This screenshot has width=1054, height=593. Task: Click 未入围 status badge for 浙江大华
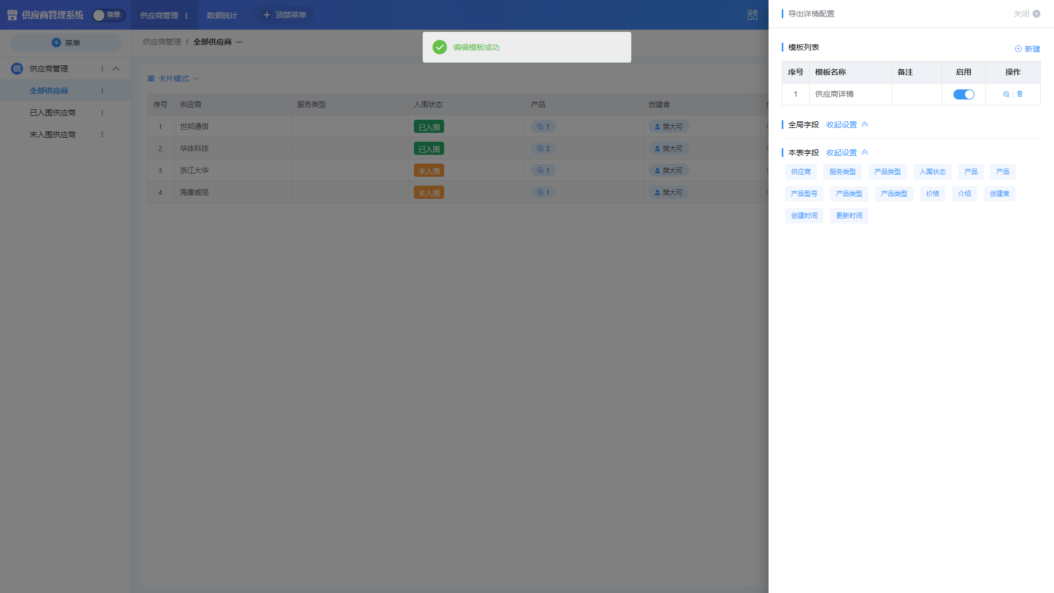click(429, 171)
